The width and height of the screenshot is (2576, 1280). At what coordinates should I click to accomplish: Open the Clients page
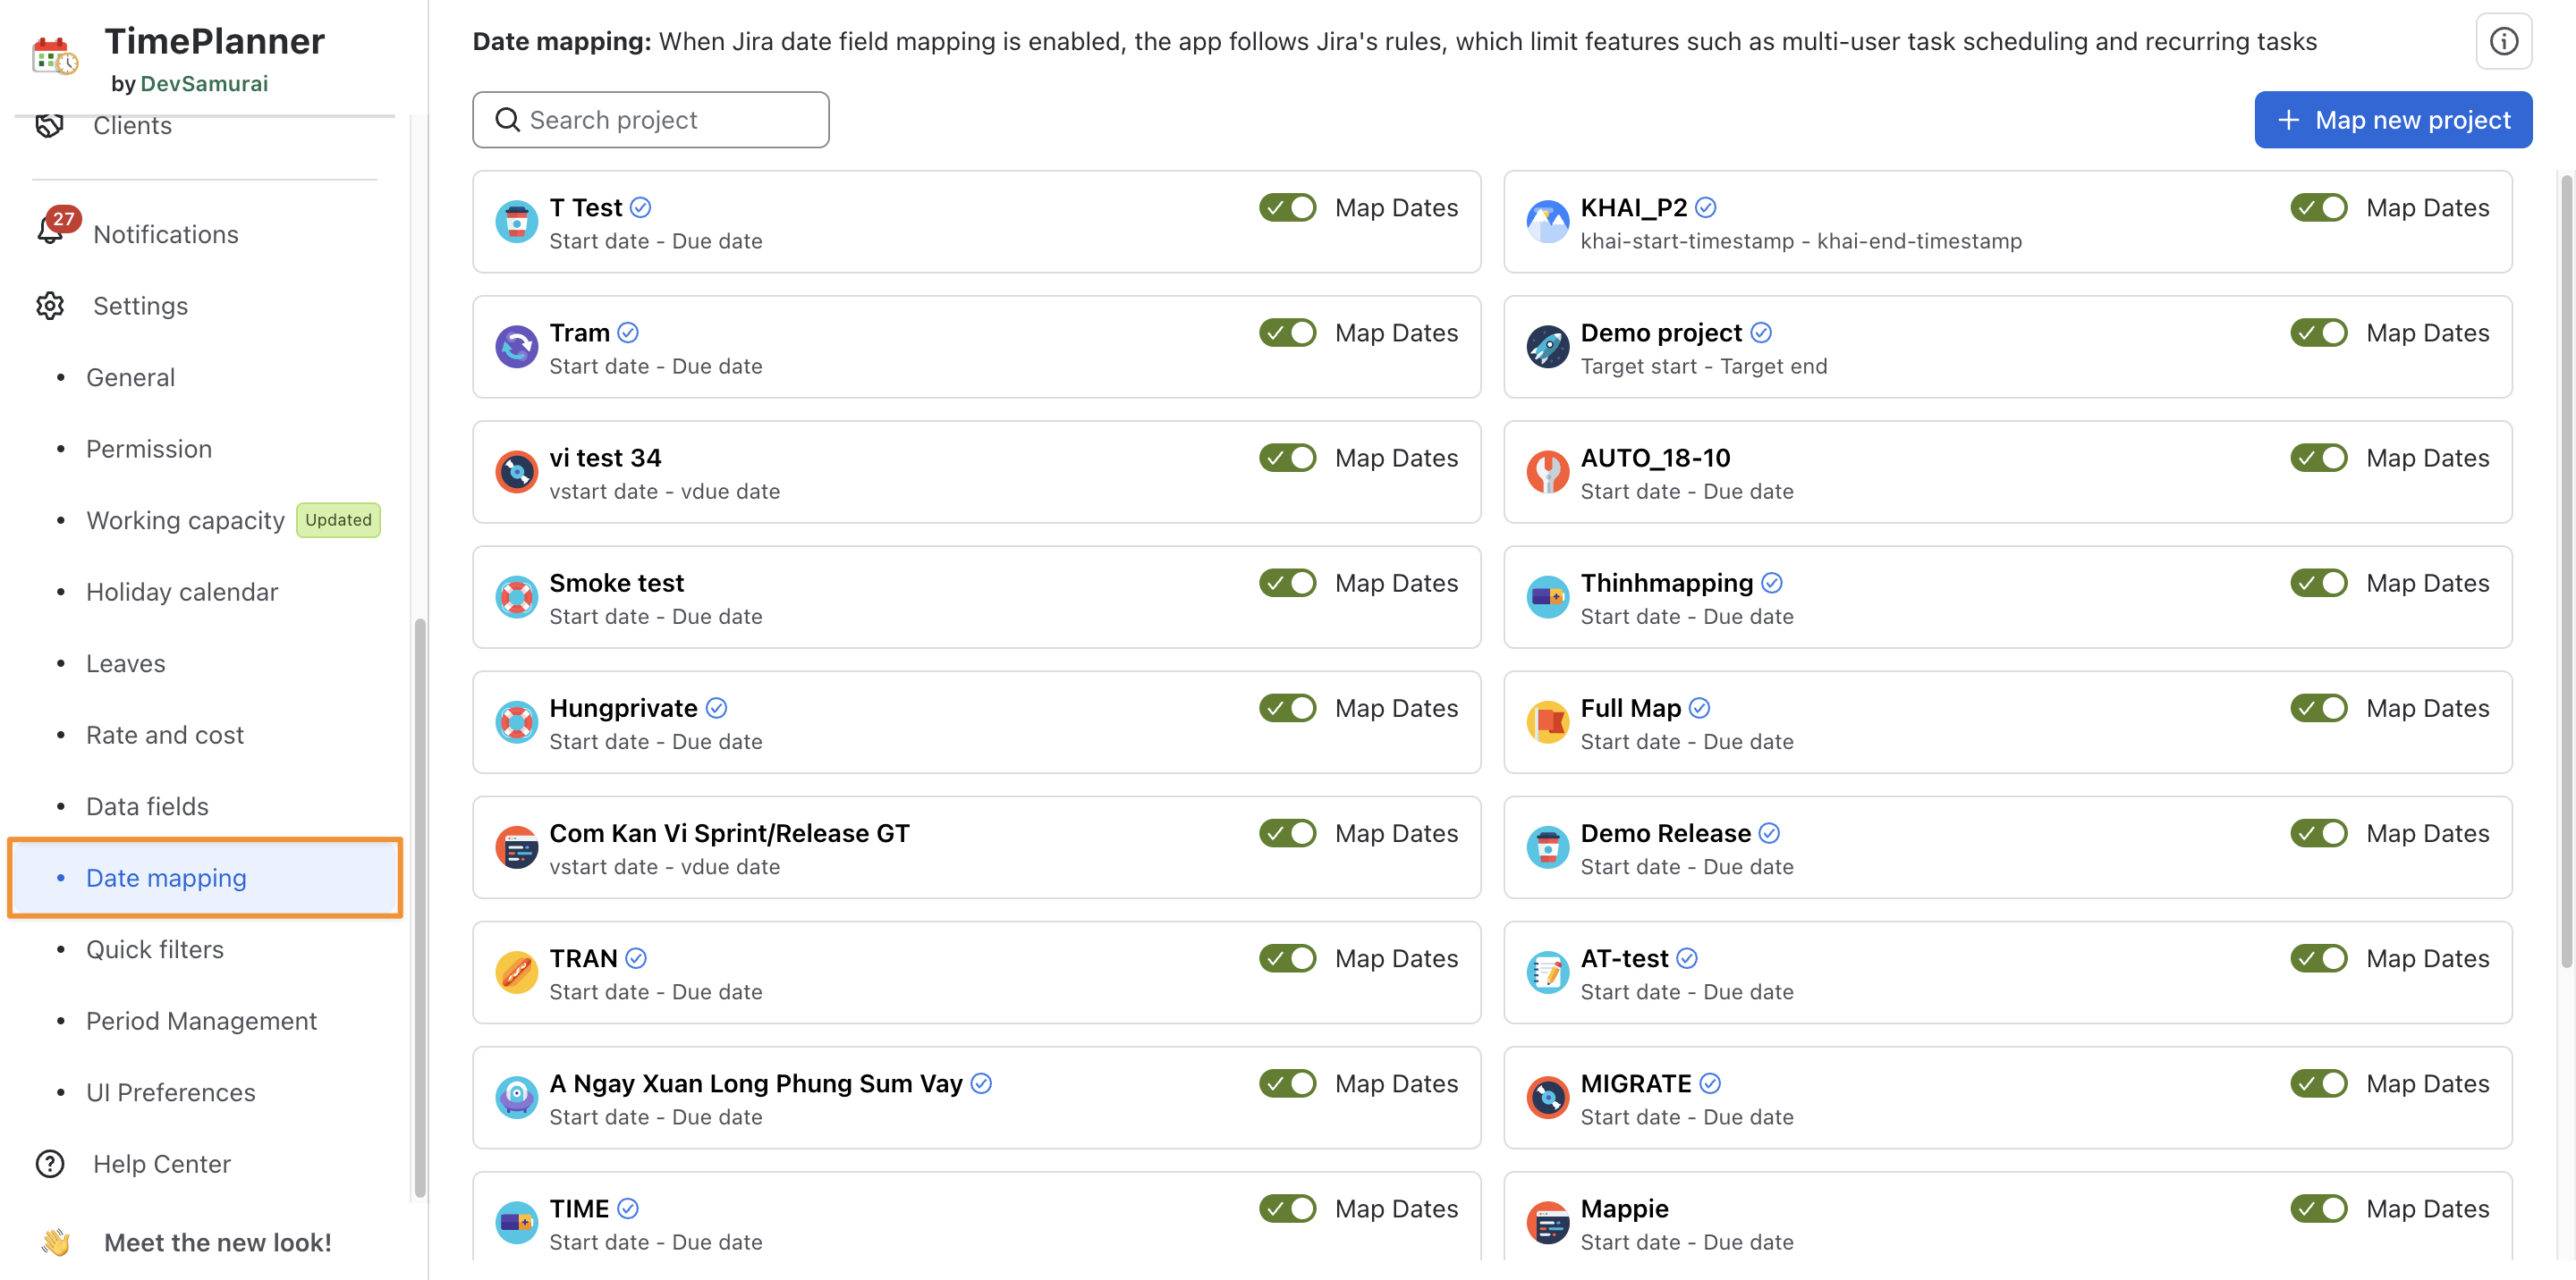click(132, 126)
